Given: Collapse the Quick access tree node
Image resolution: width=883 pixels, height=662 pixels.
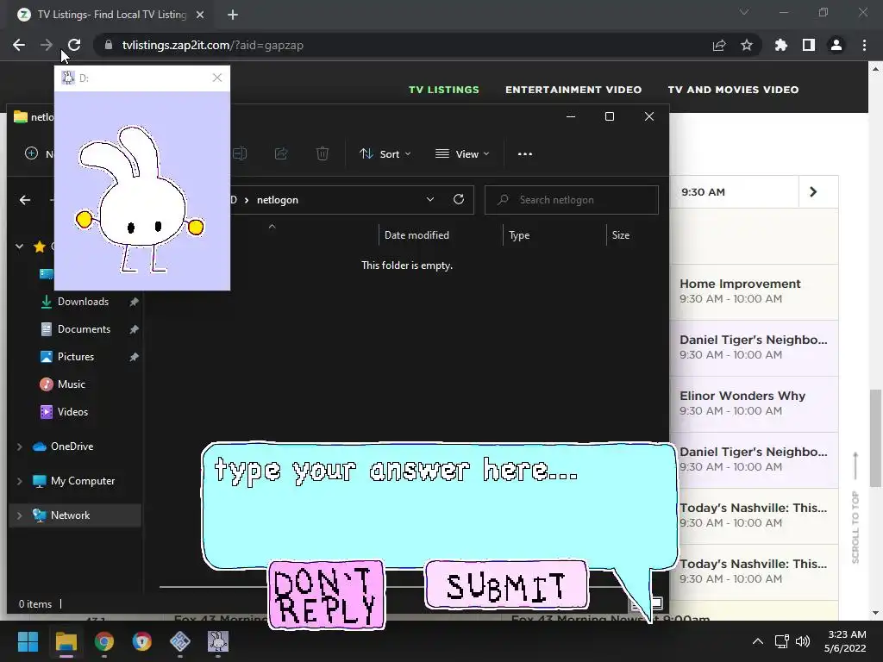Looking at the screenshot, I should click(x=20, y=246).
